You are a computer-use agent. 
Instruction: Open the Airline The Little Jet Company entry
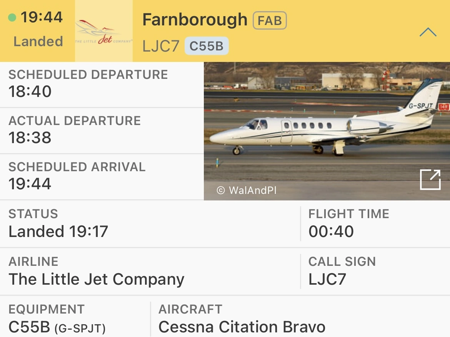(150, 272)
